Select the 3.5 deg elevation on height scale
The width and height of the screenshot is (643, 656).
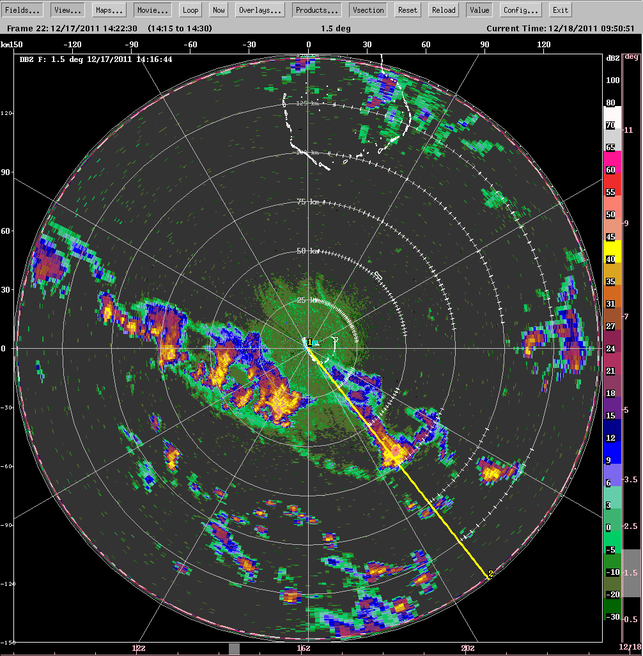point(631,480)
